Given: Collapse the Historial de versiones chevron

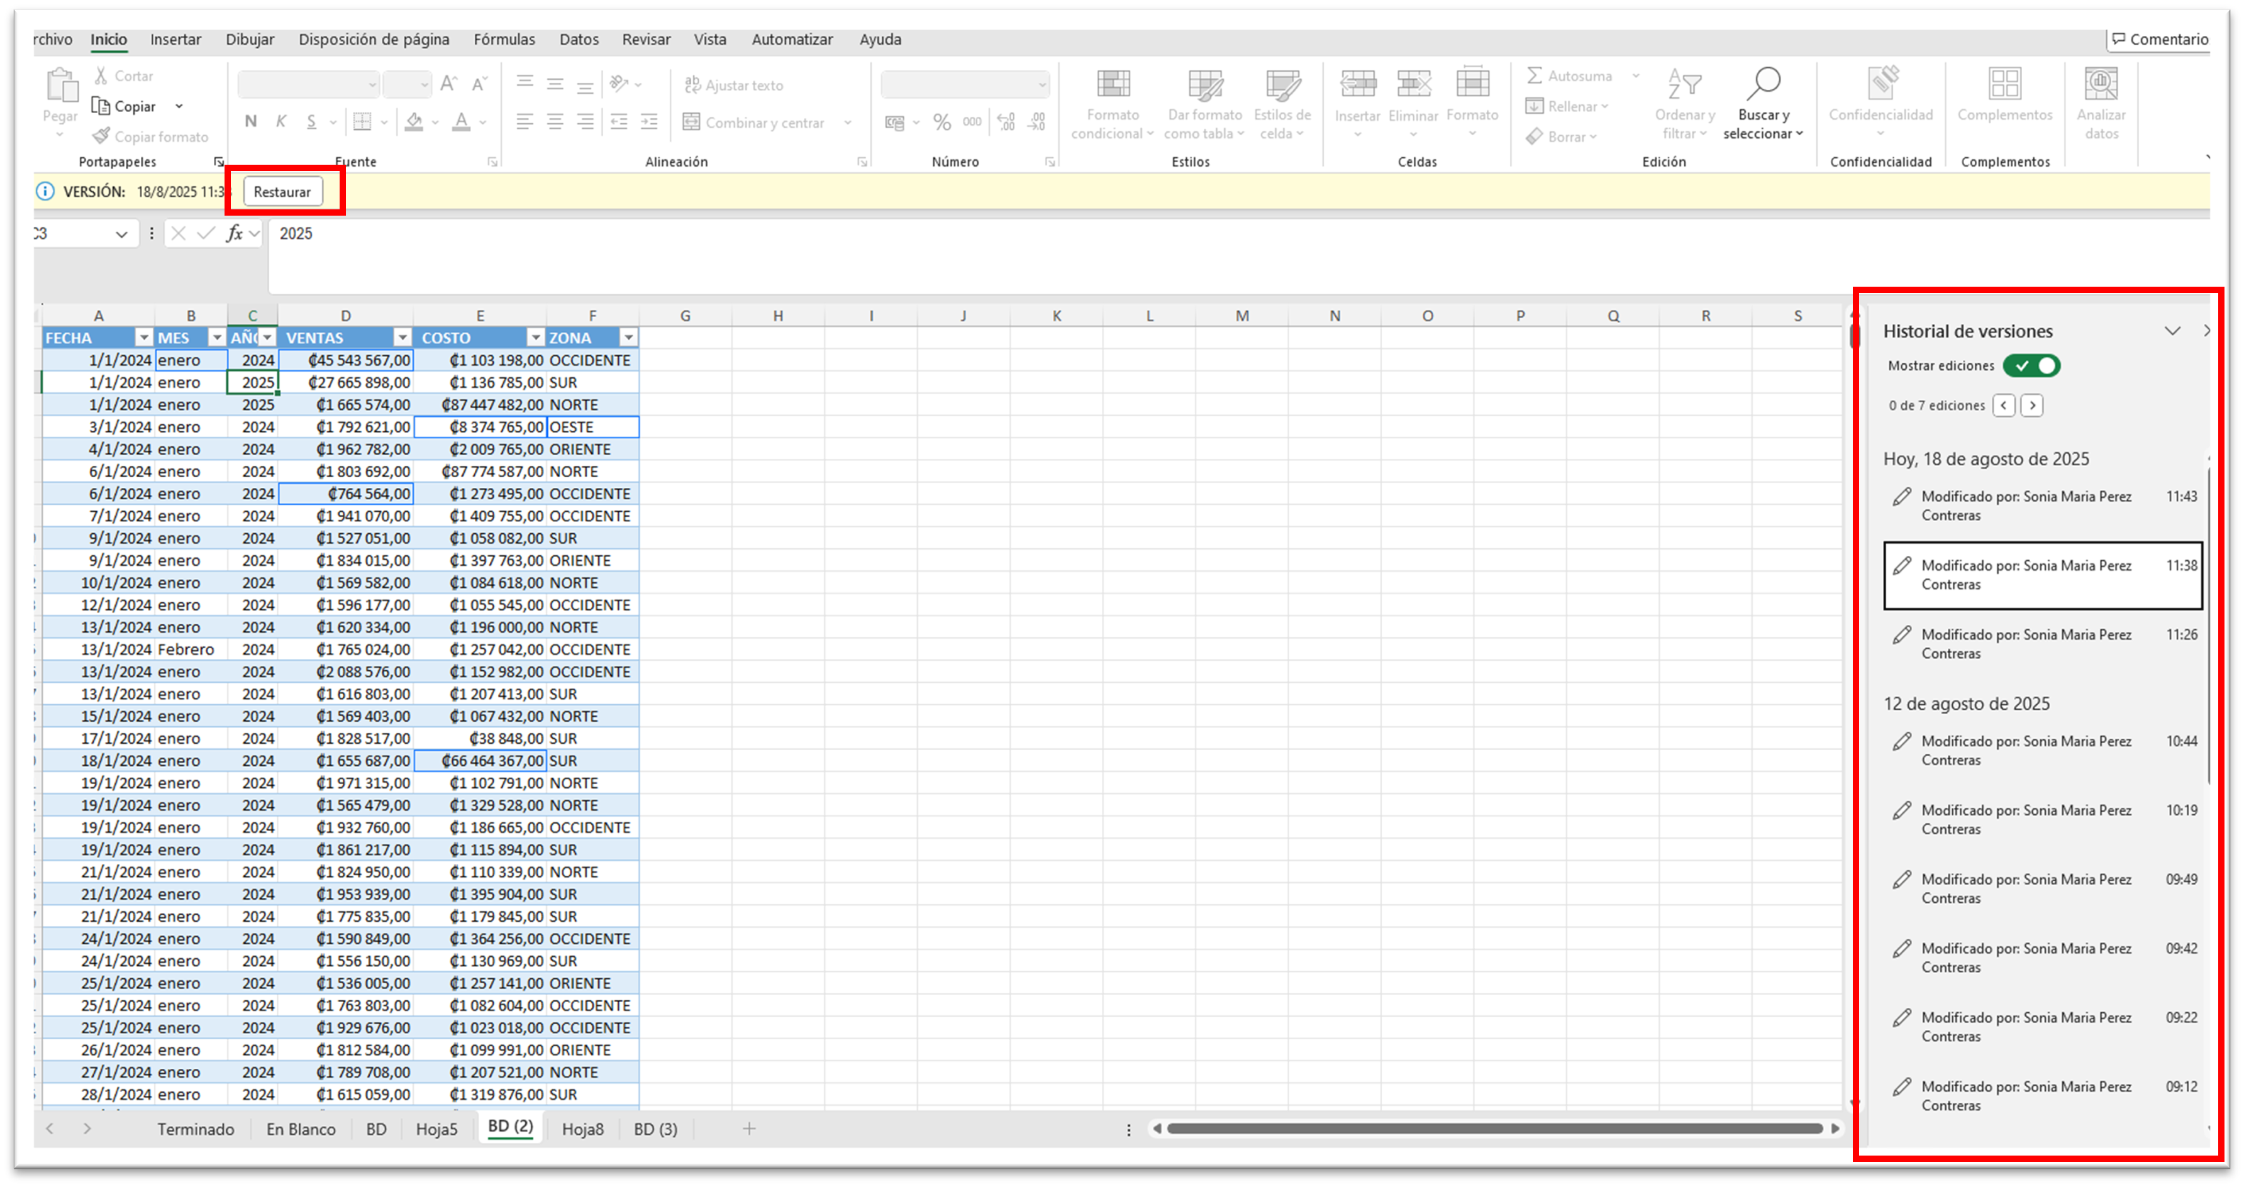Looking at the screenshot, I should pyautogui.click(x=2172, y=331).
